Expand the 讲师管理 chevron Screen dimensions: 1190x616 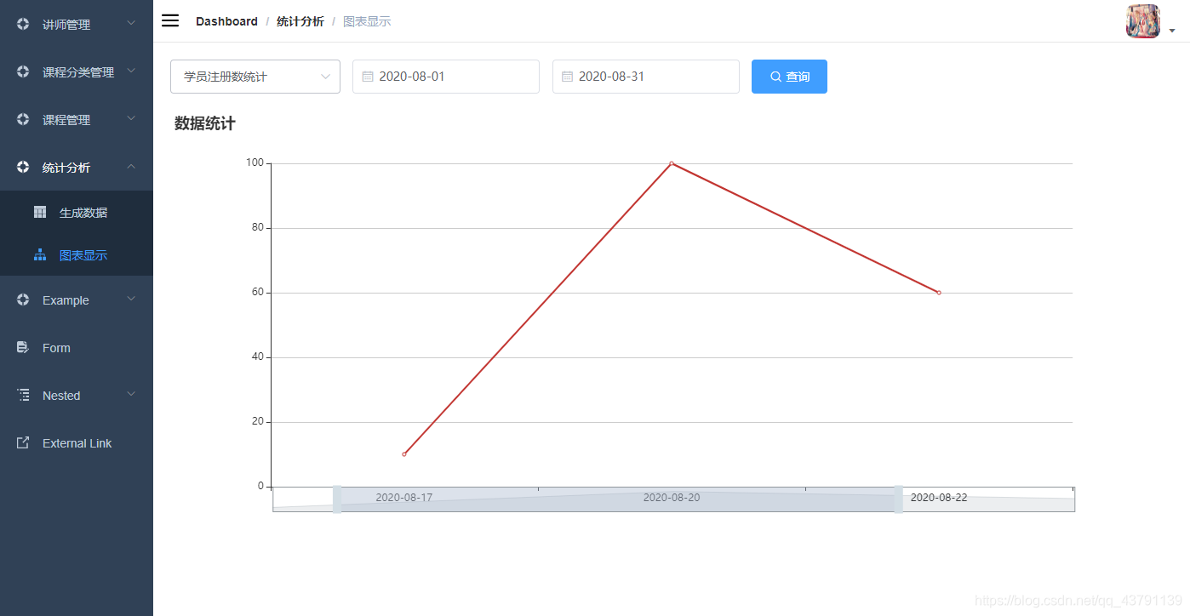(x=131, y=23)
